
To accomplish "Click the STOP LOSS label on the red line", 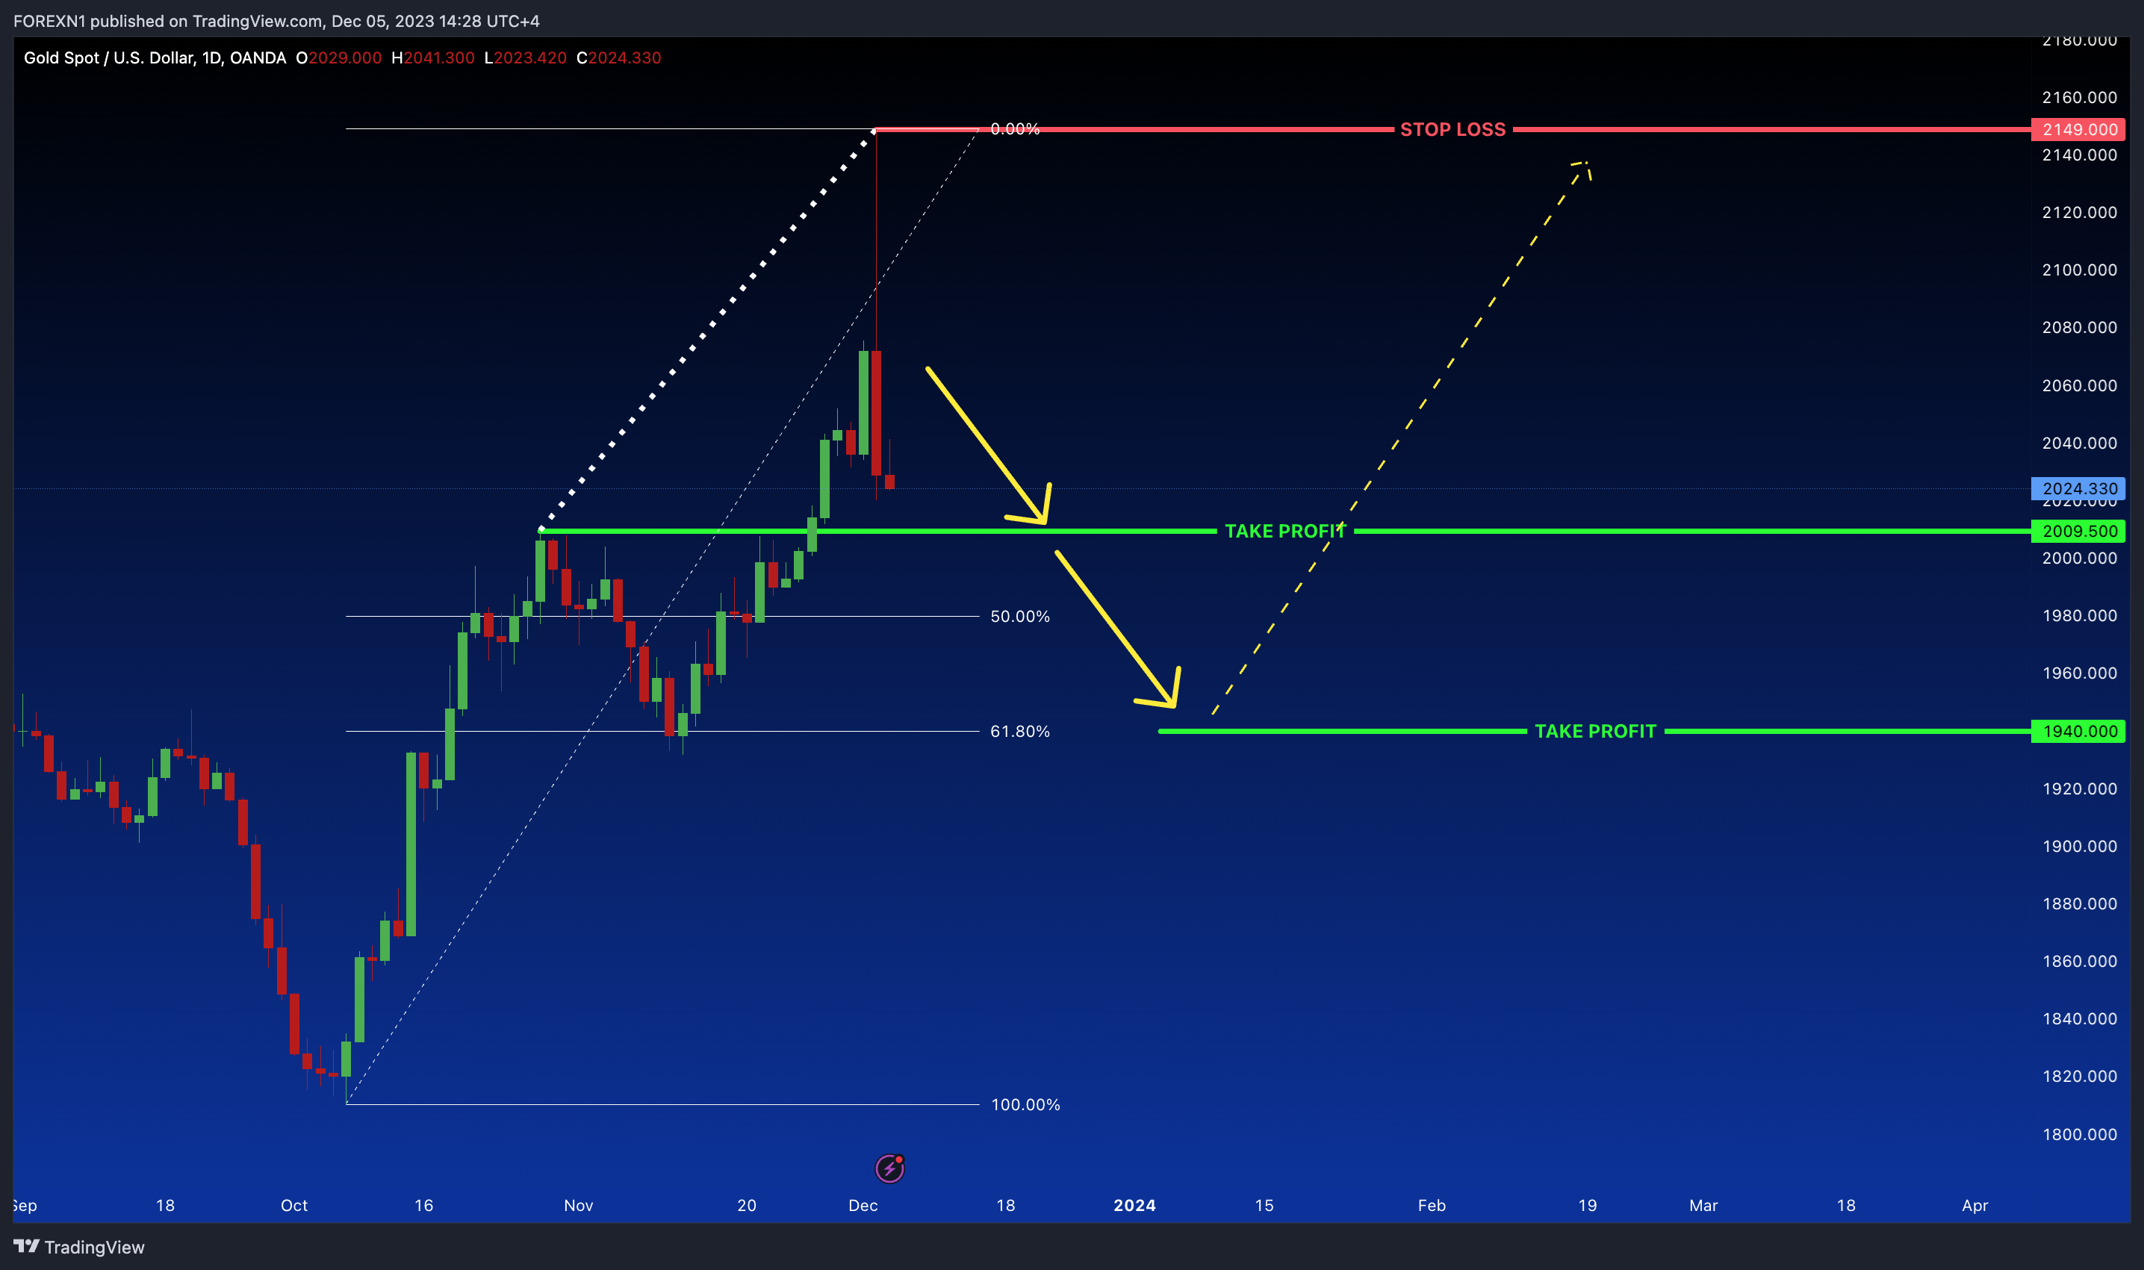I will pyautogui.click(x=1452, y=129).
